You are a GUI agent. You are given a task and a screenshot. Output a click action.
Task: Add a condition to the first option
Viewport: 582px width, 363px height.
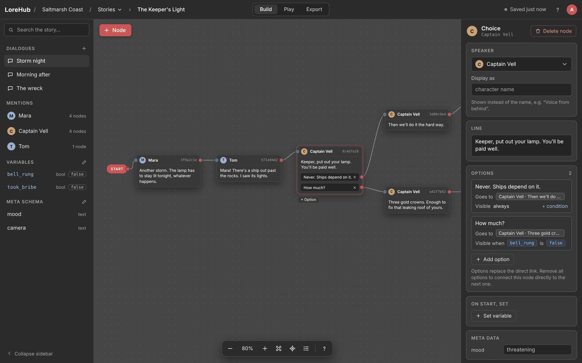click(555, 206)
